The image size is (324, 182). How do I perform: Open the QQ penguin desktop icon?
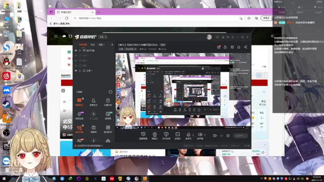(6, 63)
